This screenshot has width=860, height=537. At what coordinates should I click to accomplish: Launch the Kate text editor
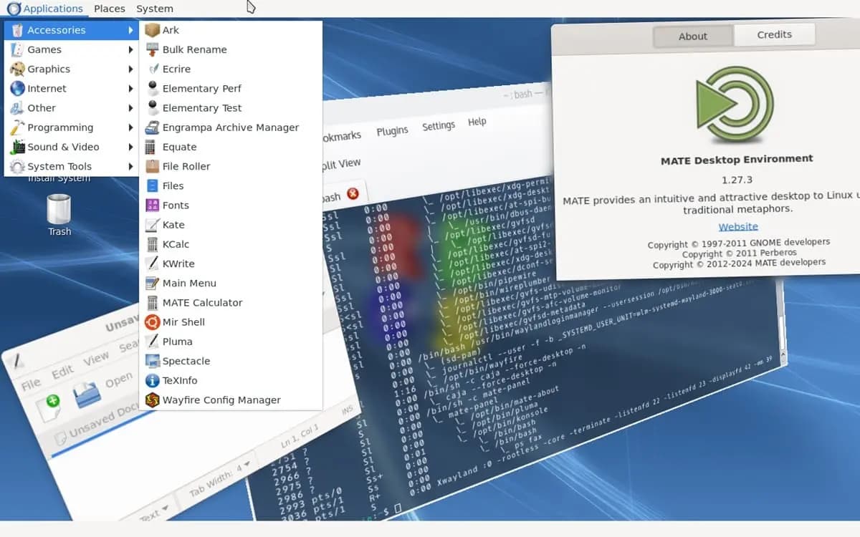(173, 225)
